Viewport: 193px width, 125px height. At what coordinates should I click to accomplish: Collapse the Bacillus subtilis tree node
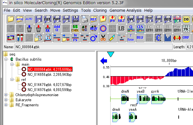pyautogui.click(x=6, y=59)
